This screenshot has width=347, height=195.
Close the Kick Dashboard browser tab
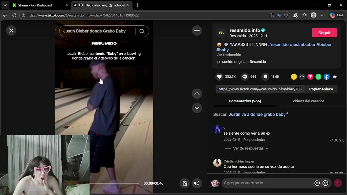pos(67,5)
